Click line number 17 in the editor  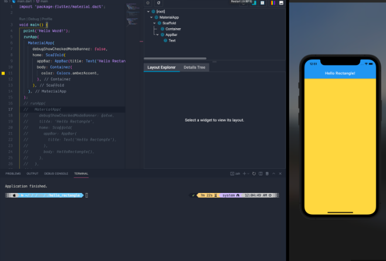pos(11,109)
